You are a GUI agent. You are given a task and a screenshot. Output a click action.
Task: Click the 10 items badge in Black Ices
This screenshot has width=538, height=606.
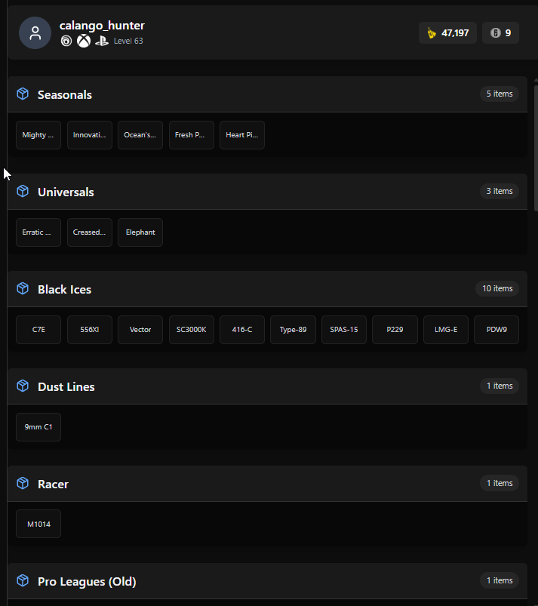pyautogui.click(x=497, y=289)
